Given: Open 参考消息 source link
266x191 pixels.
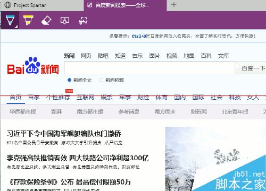Looking at the screenshot, I should point(129,111).
